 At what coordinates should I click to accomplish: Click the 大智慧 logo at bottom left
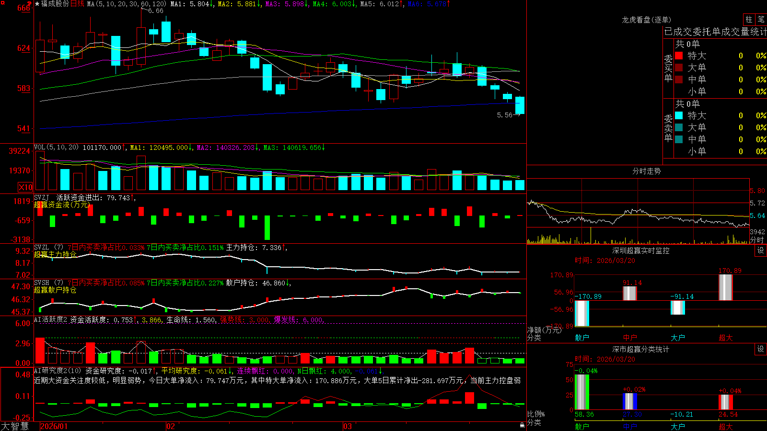pos(15,426)
